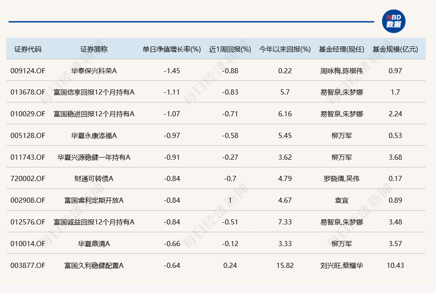
Task: Click the NBD数据 round logo
Action: (x=393, y=21)
